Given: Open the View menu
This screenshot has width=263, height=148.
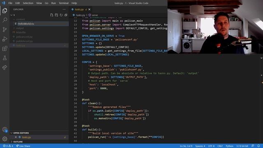Looking at the screenshot, I should (x=39, y=3).
